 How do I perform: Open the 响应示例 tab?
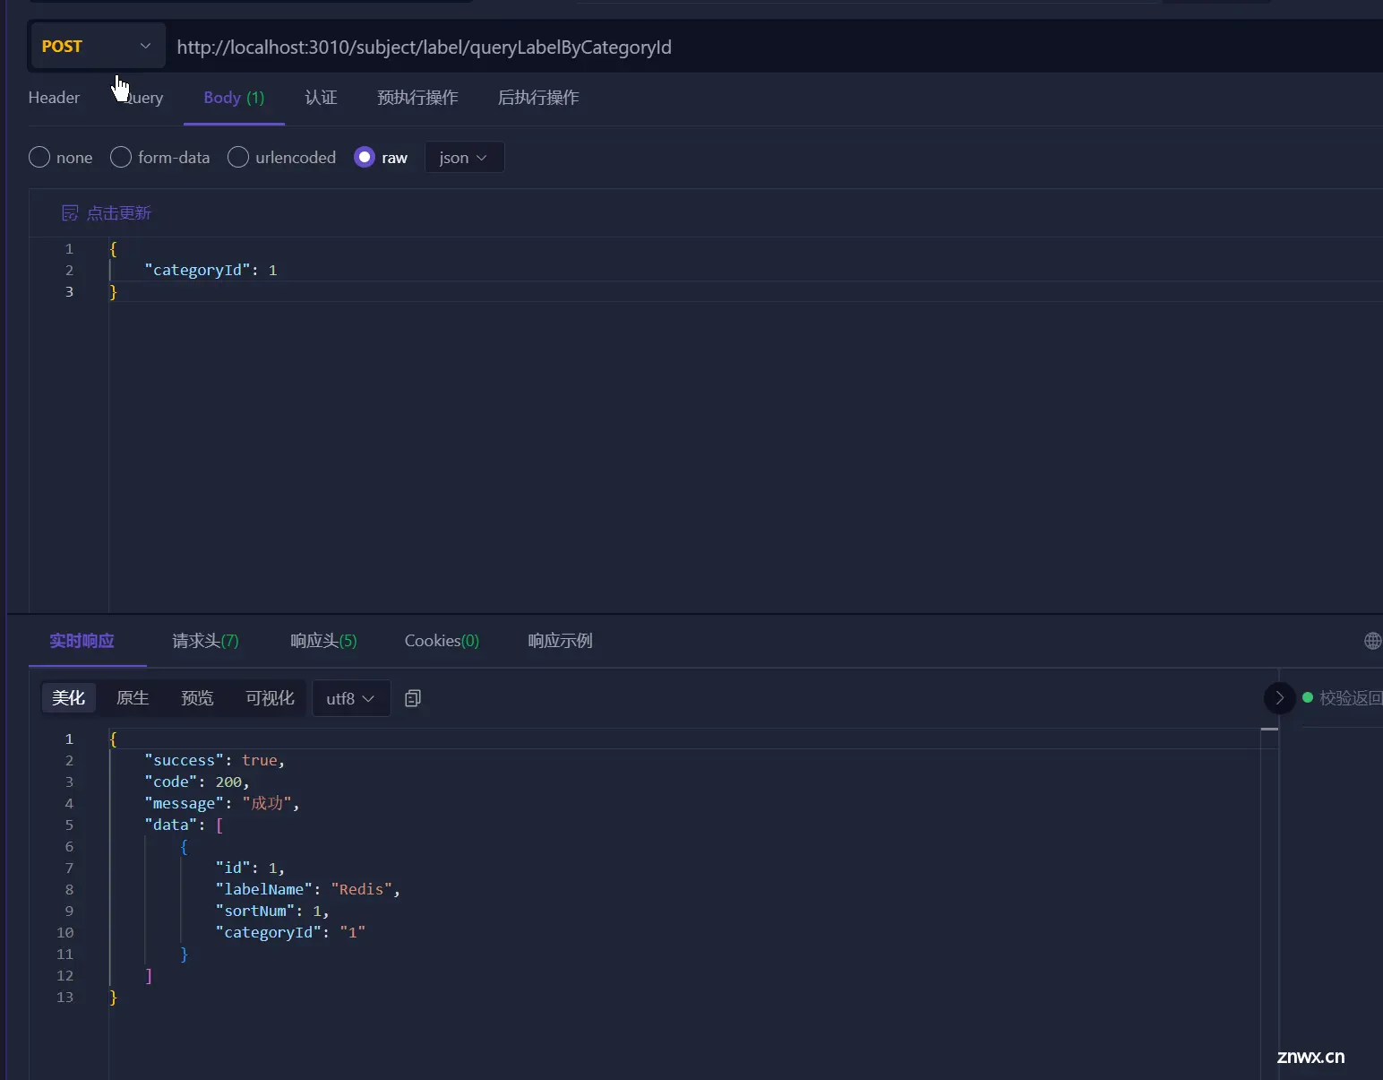560,641
